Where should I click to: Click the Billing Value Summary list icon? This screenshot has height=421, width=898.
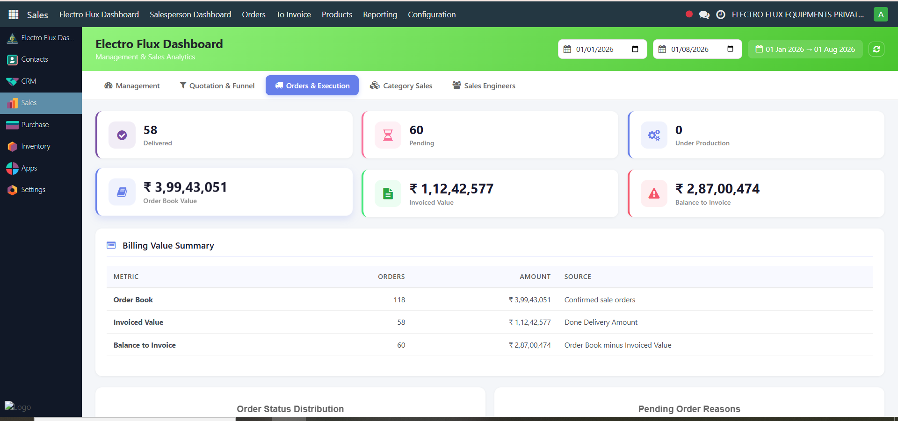111,245
